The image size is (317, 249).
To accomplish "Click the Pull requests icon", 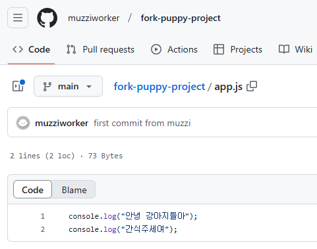I will tap(71, 49).
